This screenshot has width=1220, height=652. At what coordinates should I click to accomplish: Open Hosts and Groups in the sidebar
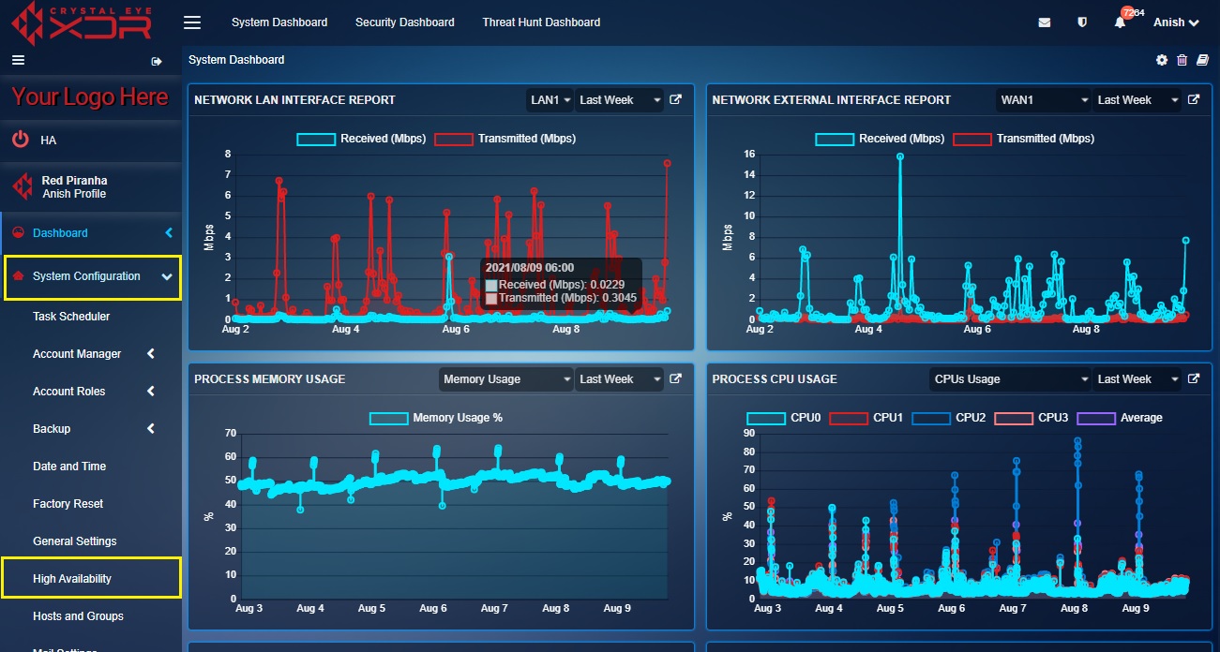[x=78, y=616]
